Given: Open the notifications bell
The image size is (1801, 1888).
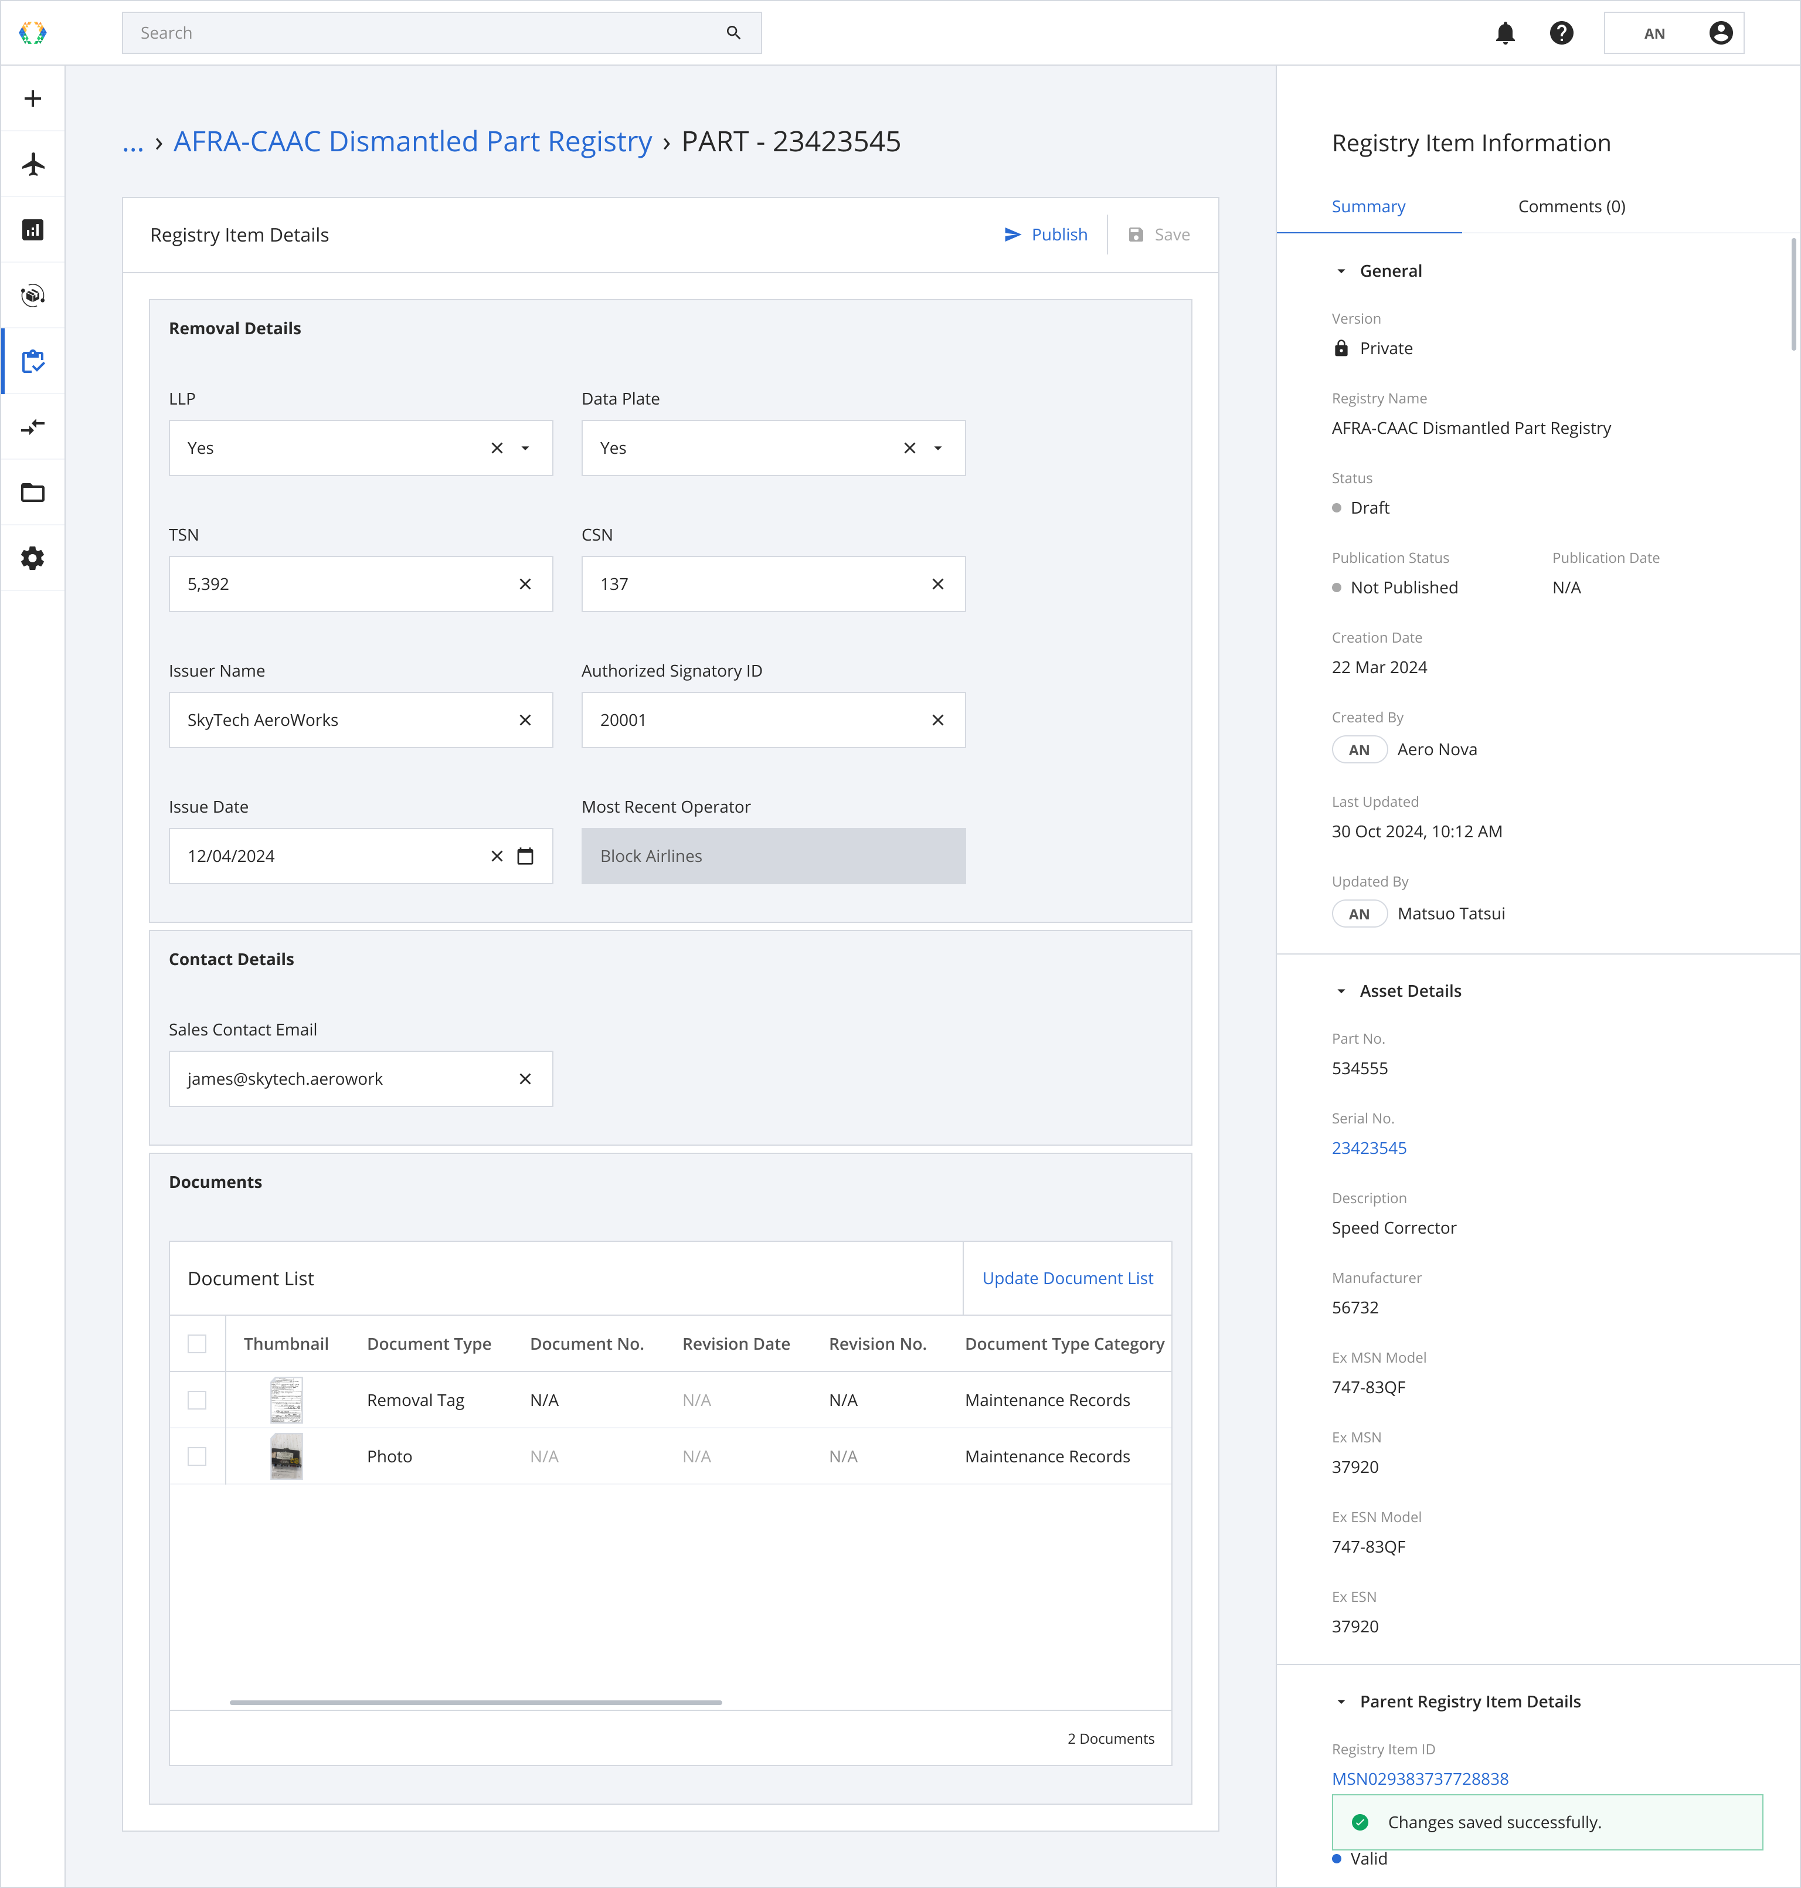Looking at the screenshot, I should click(1504, 33).
